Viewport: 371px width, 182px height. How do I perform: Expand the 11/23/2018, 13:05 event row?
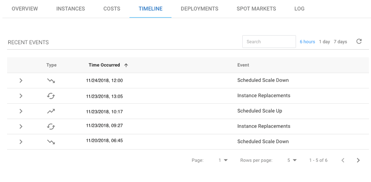[21, 96]
